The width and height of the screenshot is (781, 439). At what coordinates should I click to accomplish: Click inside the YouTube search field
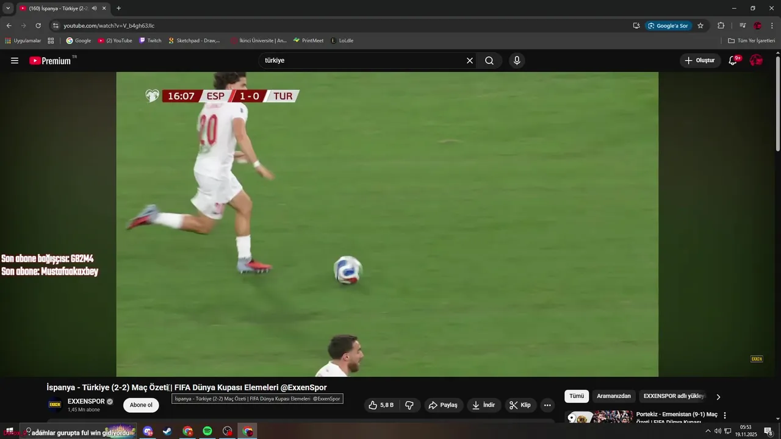pyautogui.click(x=362, y=60)
